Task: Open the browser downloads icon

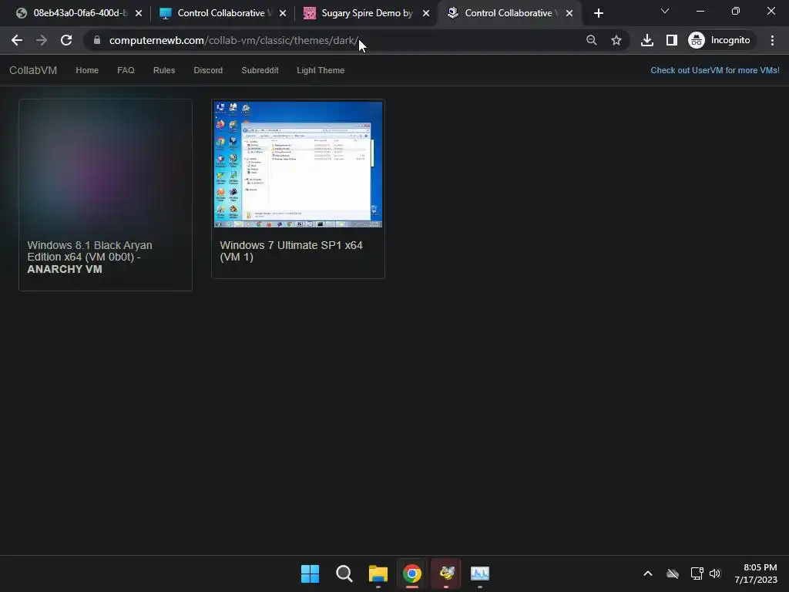Action: coord(647,40)
